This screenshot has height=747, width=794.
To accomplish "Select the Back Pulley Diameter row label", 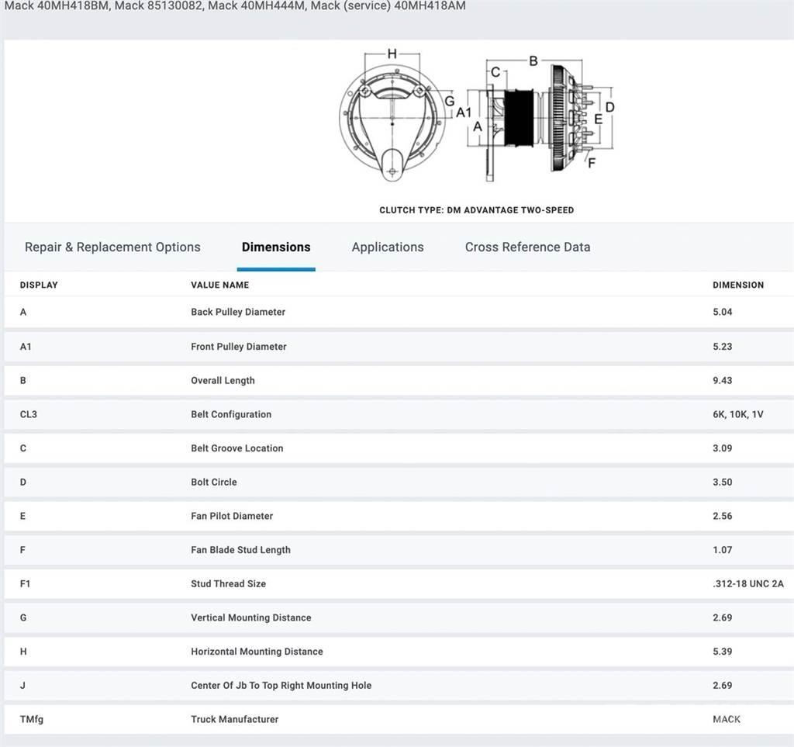I will (x=238, y=312).
